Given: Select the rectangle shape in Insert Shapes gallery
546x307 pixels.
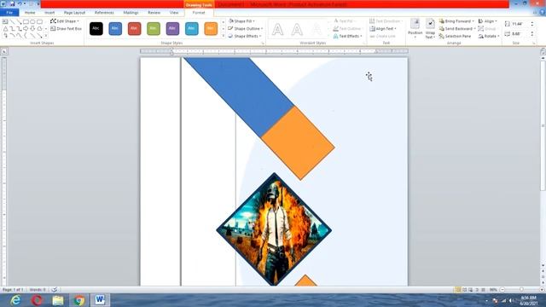Looking at the screenshot, I should coord(26,21).
